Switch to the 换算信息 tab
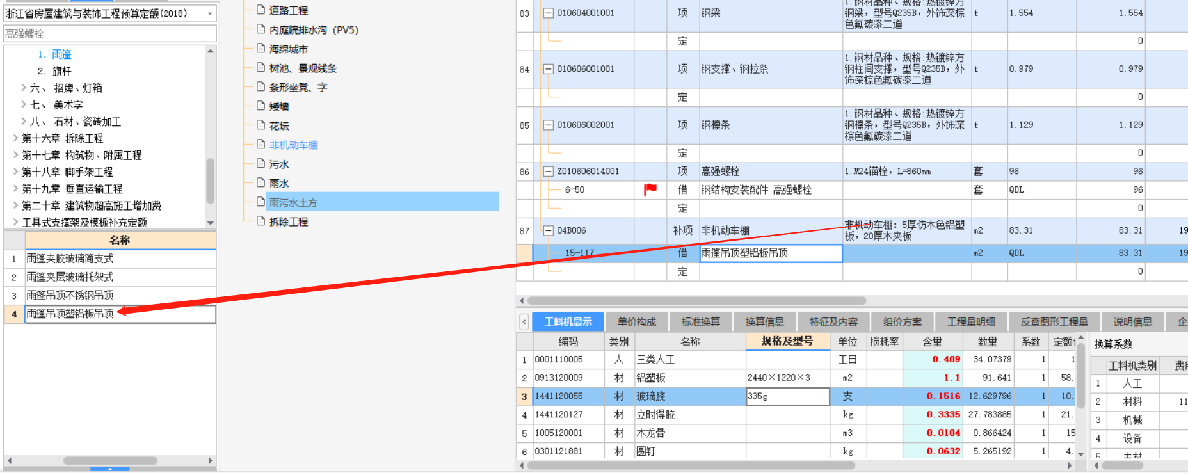Image resolution: width=1188 pixels, height=473 pixels. [x=765, y=321]
